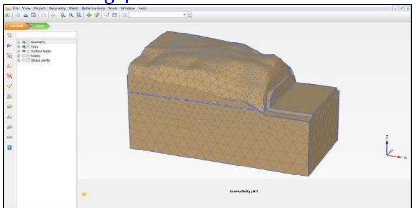416x208 pixels.
Task: Switch to the orange Output tab
Action: tap(17, 26)
